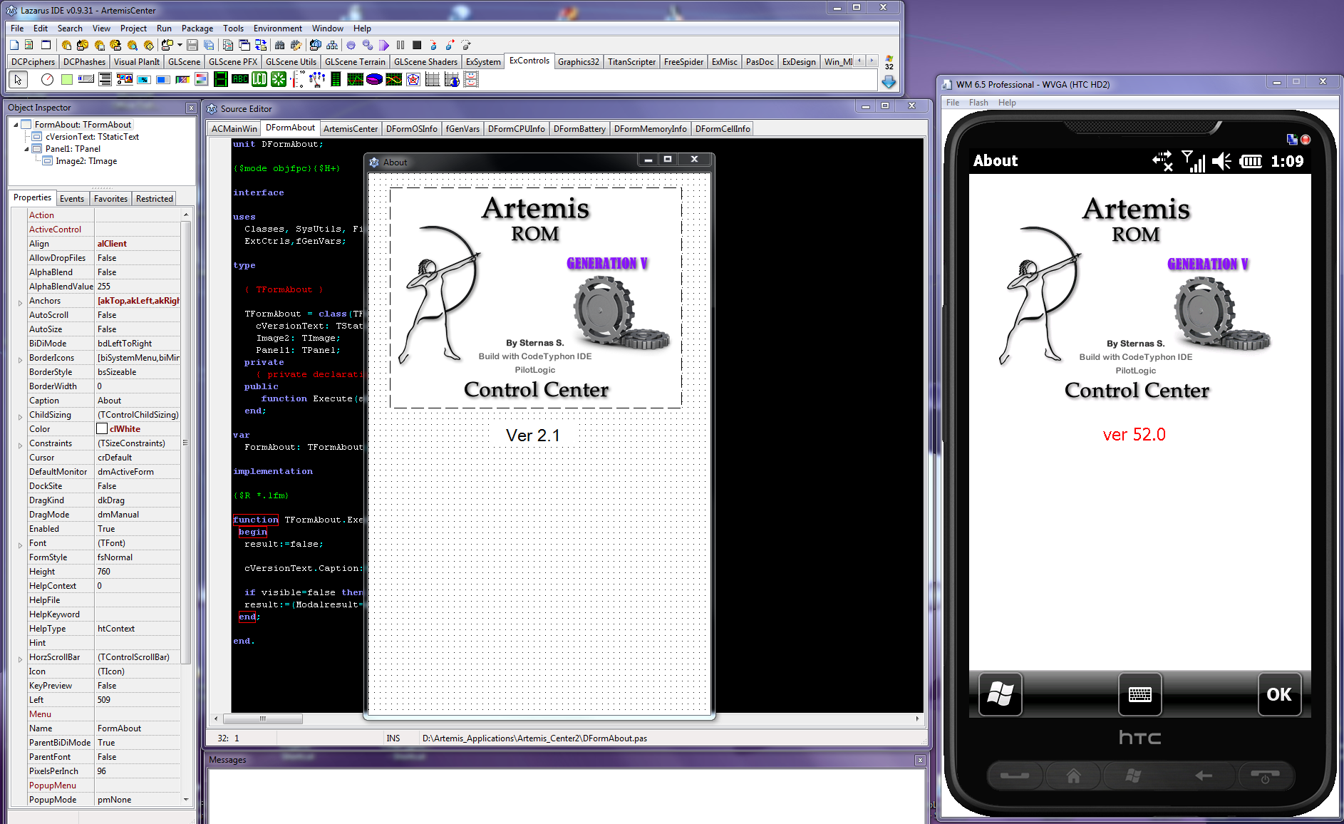Expand the BorderIcons property
The height and width of the screenshot is (824, 1344).
coord(20,360)
